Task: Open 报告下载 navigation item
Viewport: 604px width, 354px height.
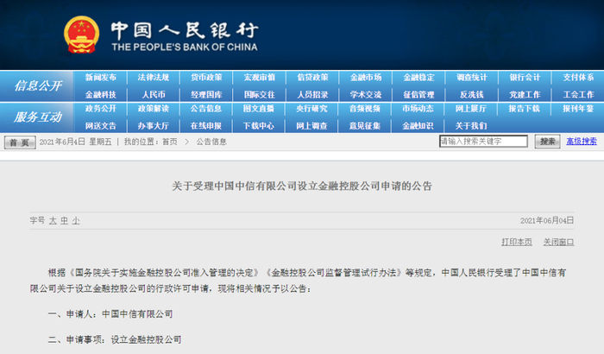Action: click(524, 109)
